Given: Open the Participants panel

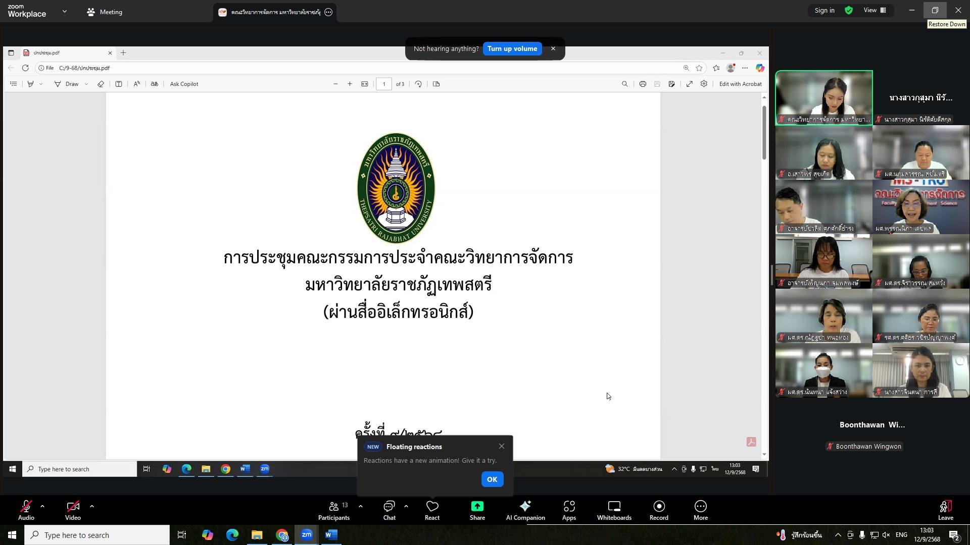Looking at the screenshot, I should (334, 510).
